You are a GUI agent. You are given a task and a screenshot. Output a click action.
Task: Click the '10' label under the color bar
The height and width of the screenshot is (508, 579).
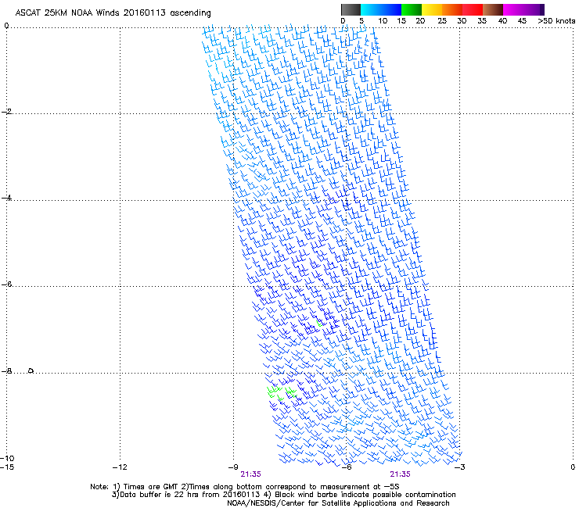[383, 21]
